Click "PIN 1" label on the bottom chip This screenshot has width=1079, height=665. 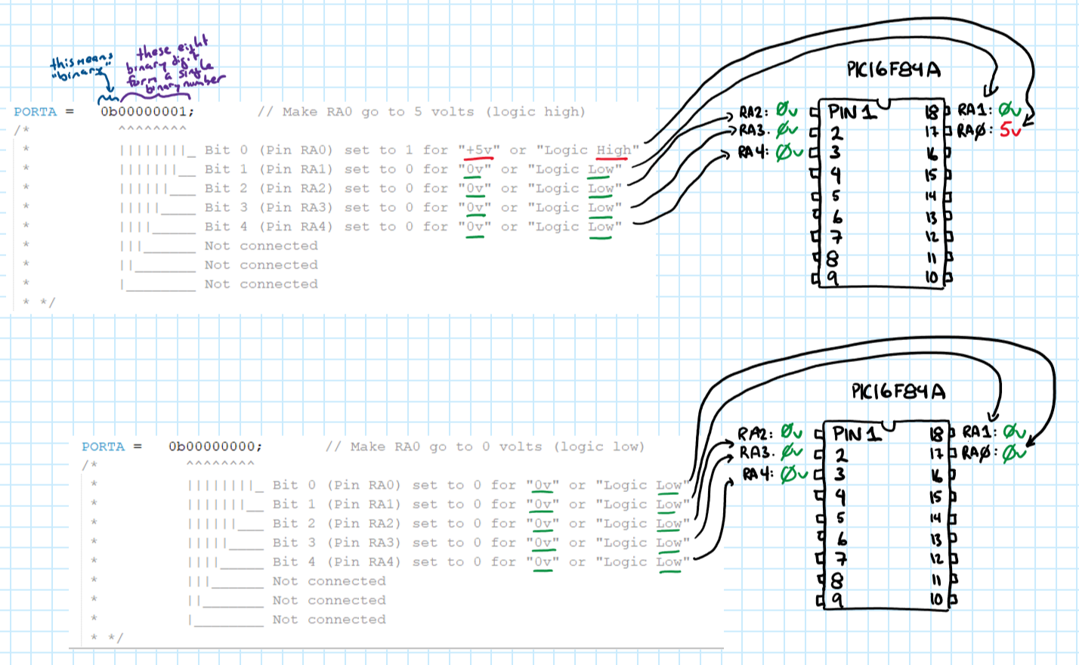(x=857, y=434)
